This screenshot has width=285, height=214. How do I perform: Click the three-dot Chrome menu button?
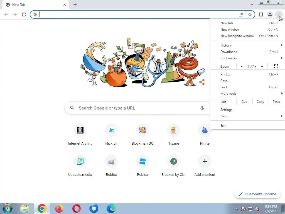279,14
